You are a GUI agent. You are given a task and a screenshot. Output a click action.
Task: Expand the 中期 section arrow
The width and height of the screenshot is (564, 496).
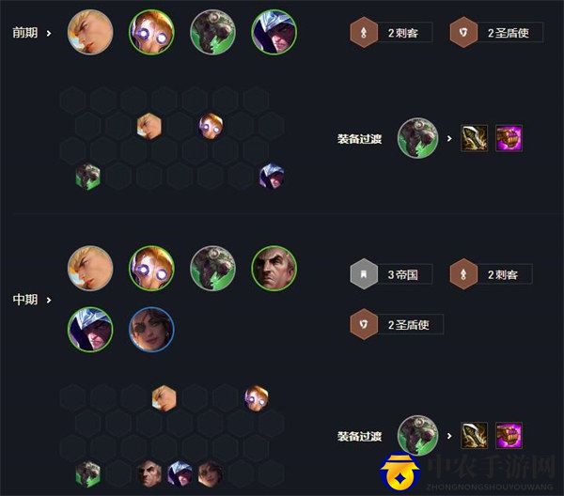[x=49, y=300]
